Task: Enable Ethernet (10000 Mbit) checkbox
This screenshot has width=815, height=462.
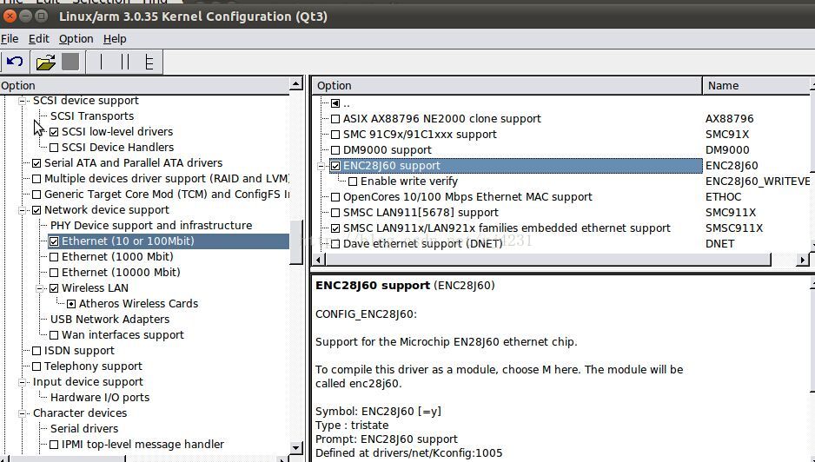Action: coord(54,273)
